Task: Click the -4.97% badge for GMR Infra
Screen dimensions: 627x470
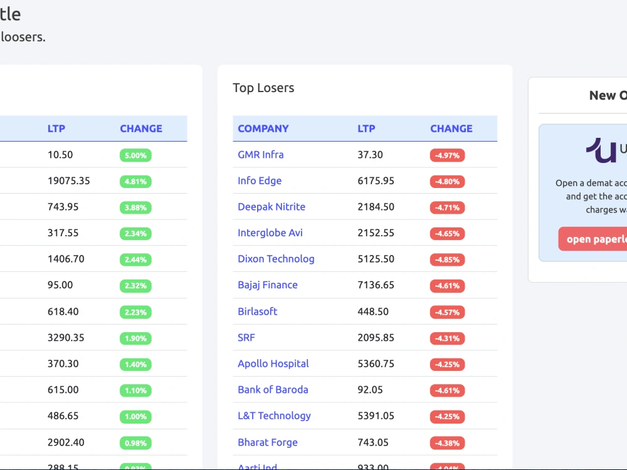Action: pyautogui.click(x=448, y=155)
